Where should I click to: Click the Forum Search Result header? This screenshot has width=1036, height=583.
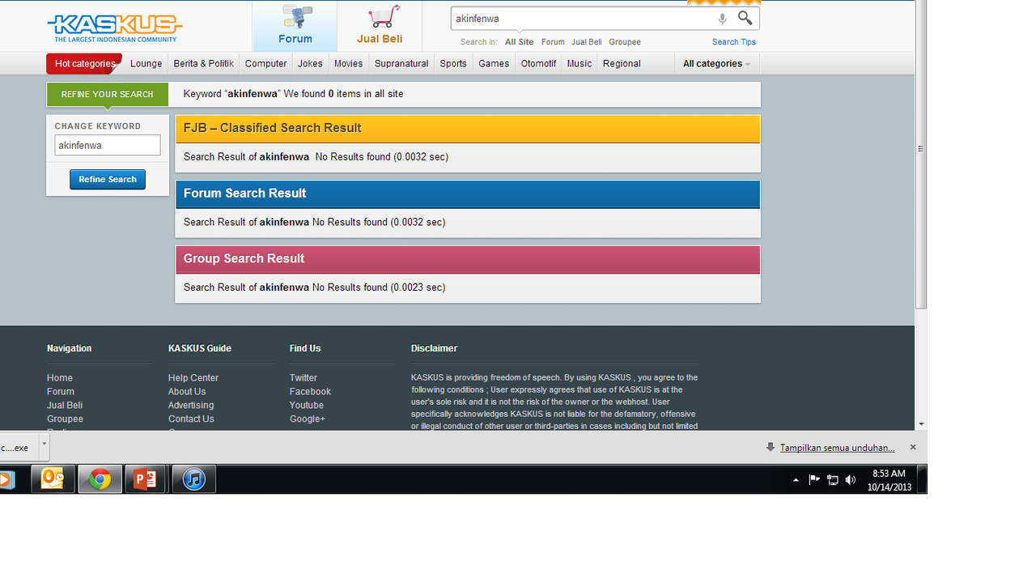[468, 194]
